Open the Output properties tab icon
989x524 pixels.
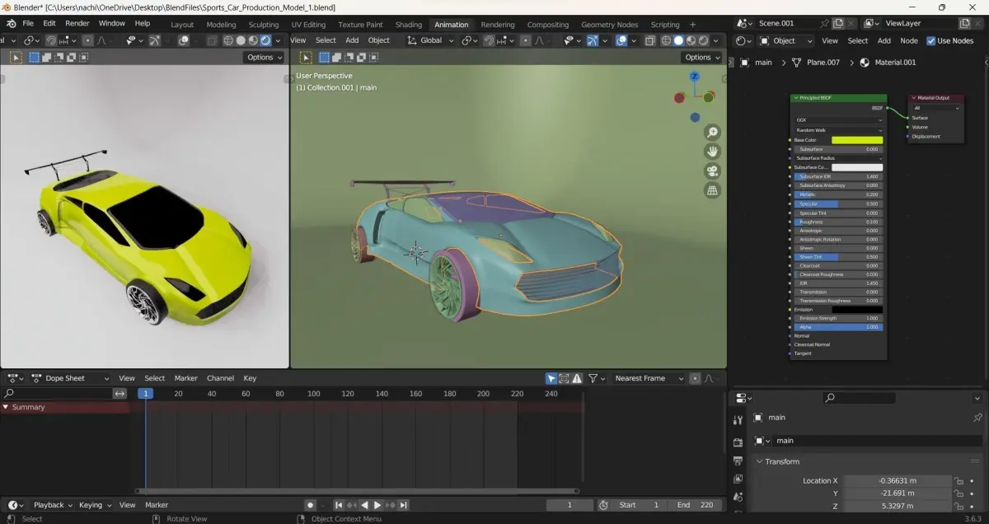[738, 461]
